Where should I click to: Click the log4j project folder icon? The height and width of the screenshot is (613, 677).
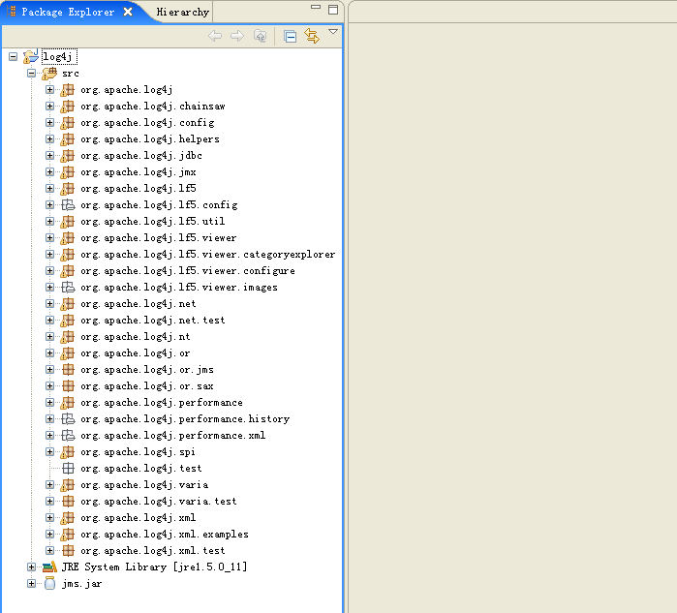click(x=31, y=56)
